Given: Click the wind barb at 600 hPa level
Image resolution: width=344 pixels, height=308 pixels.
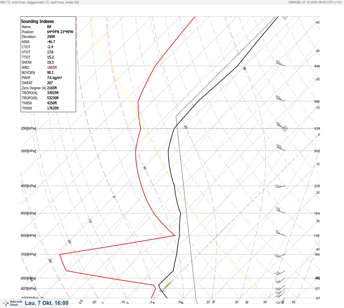Looking at the screenshot, I should (281, 233).
